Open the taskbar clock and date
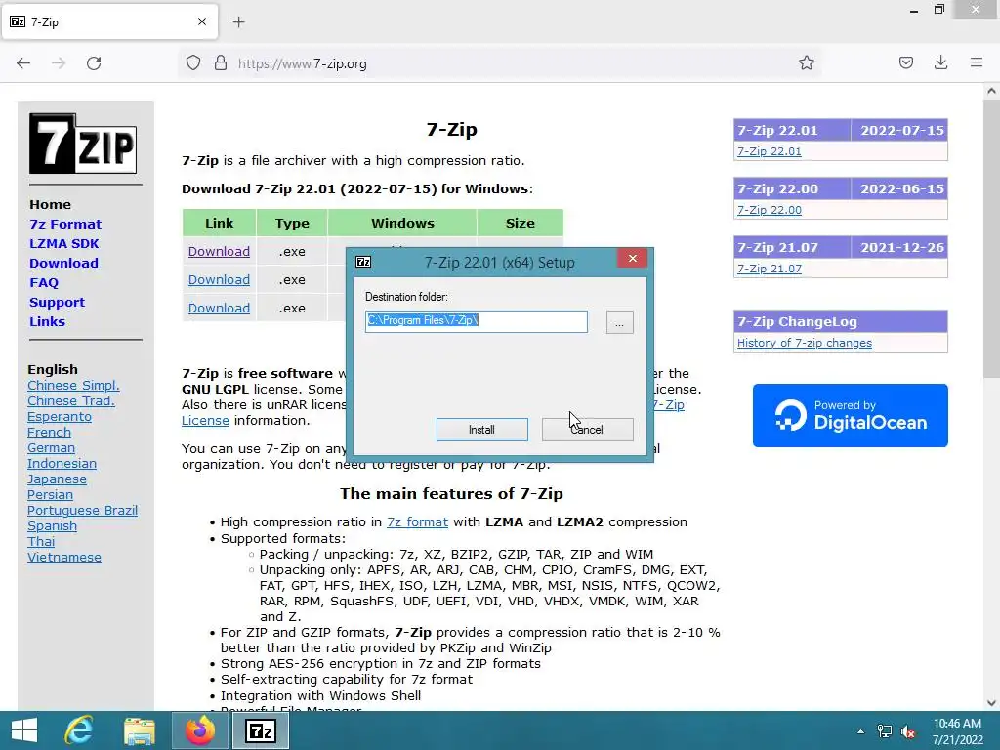This screenshot has width=1000, height=750. click(x=957, y=731)
